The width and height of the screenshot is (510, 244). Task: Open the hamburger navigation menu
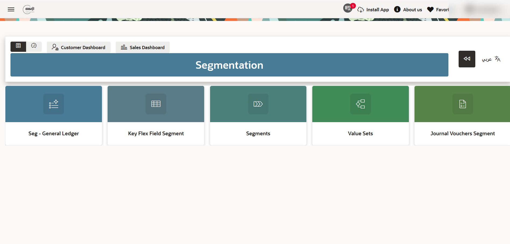(x=11, y=9)
